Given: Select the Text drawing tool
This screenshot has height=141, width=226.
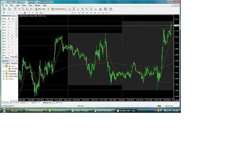Looking at the screenshot, I should coord(33,13).
